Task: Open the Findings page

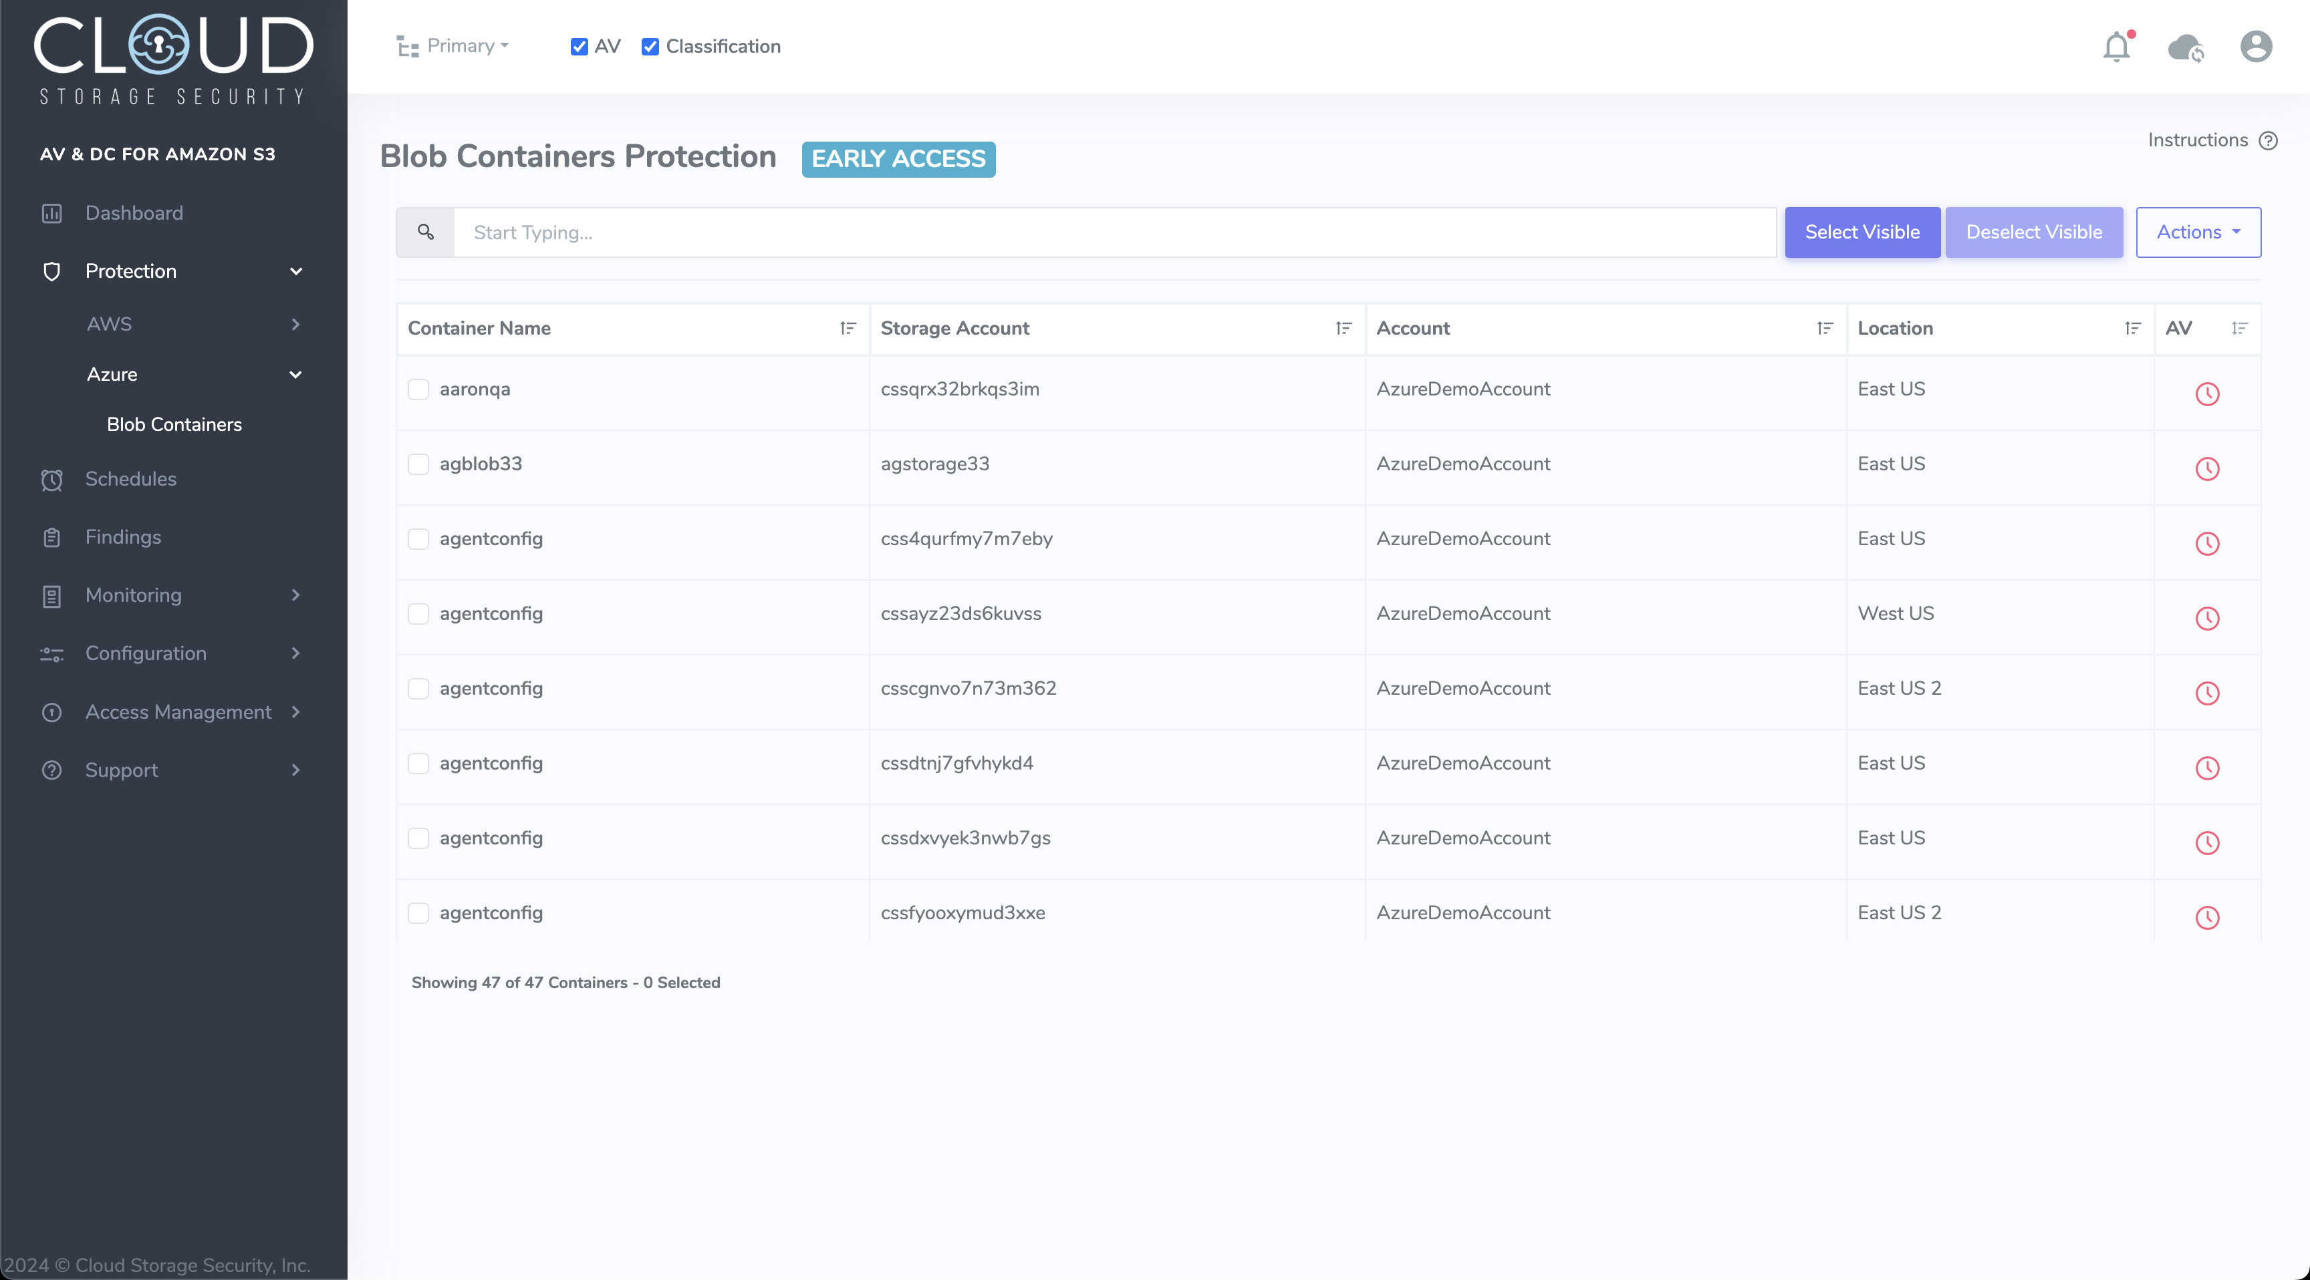Action: 123,538
